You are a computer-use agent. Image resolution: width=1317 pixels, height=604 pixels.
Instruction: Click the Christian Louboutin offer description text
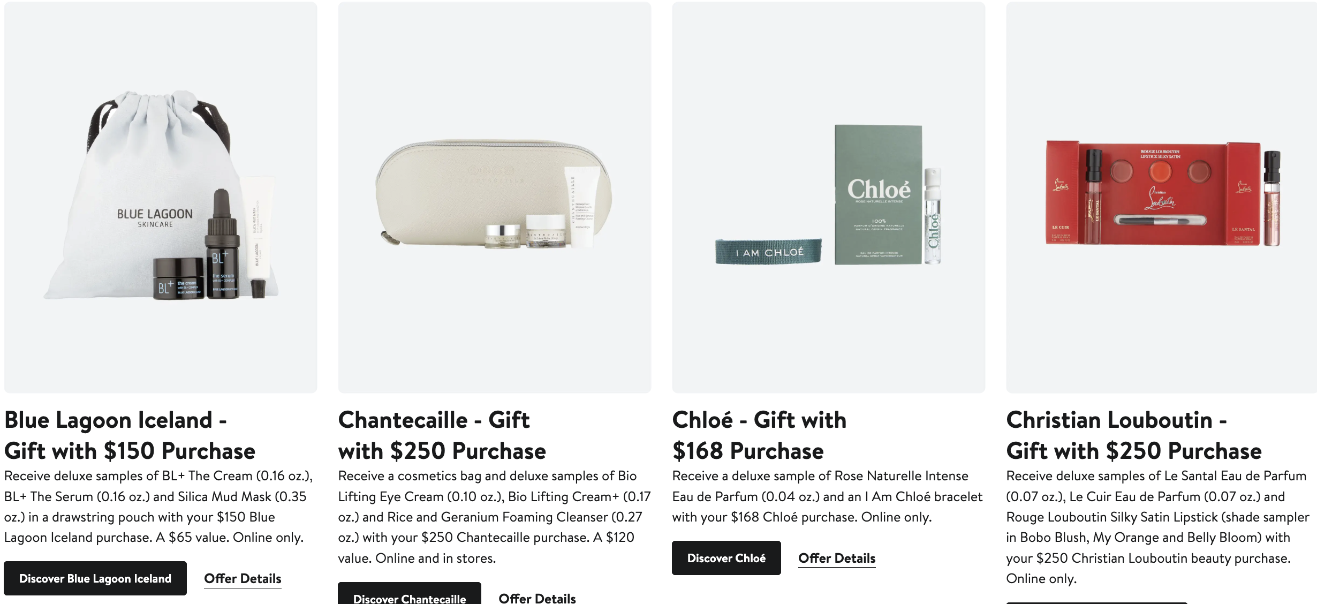pyautogui.click(x=1156, y=527)
